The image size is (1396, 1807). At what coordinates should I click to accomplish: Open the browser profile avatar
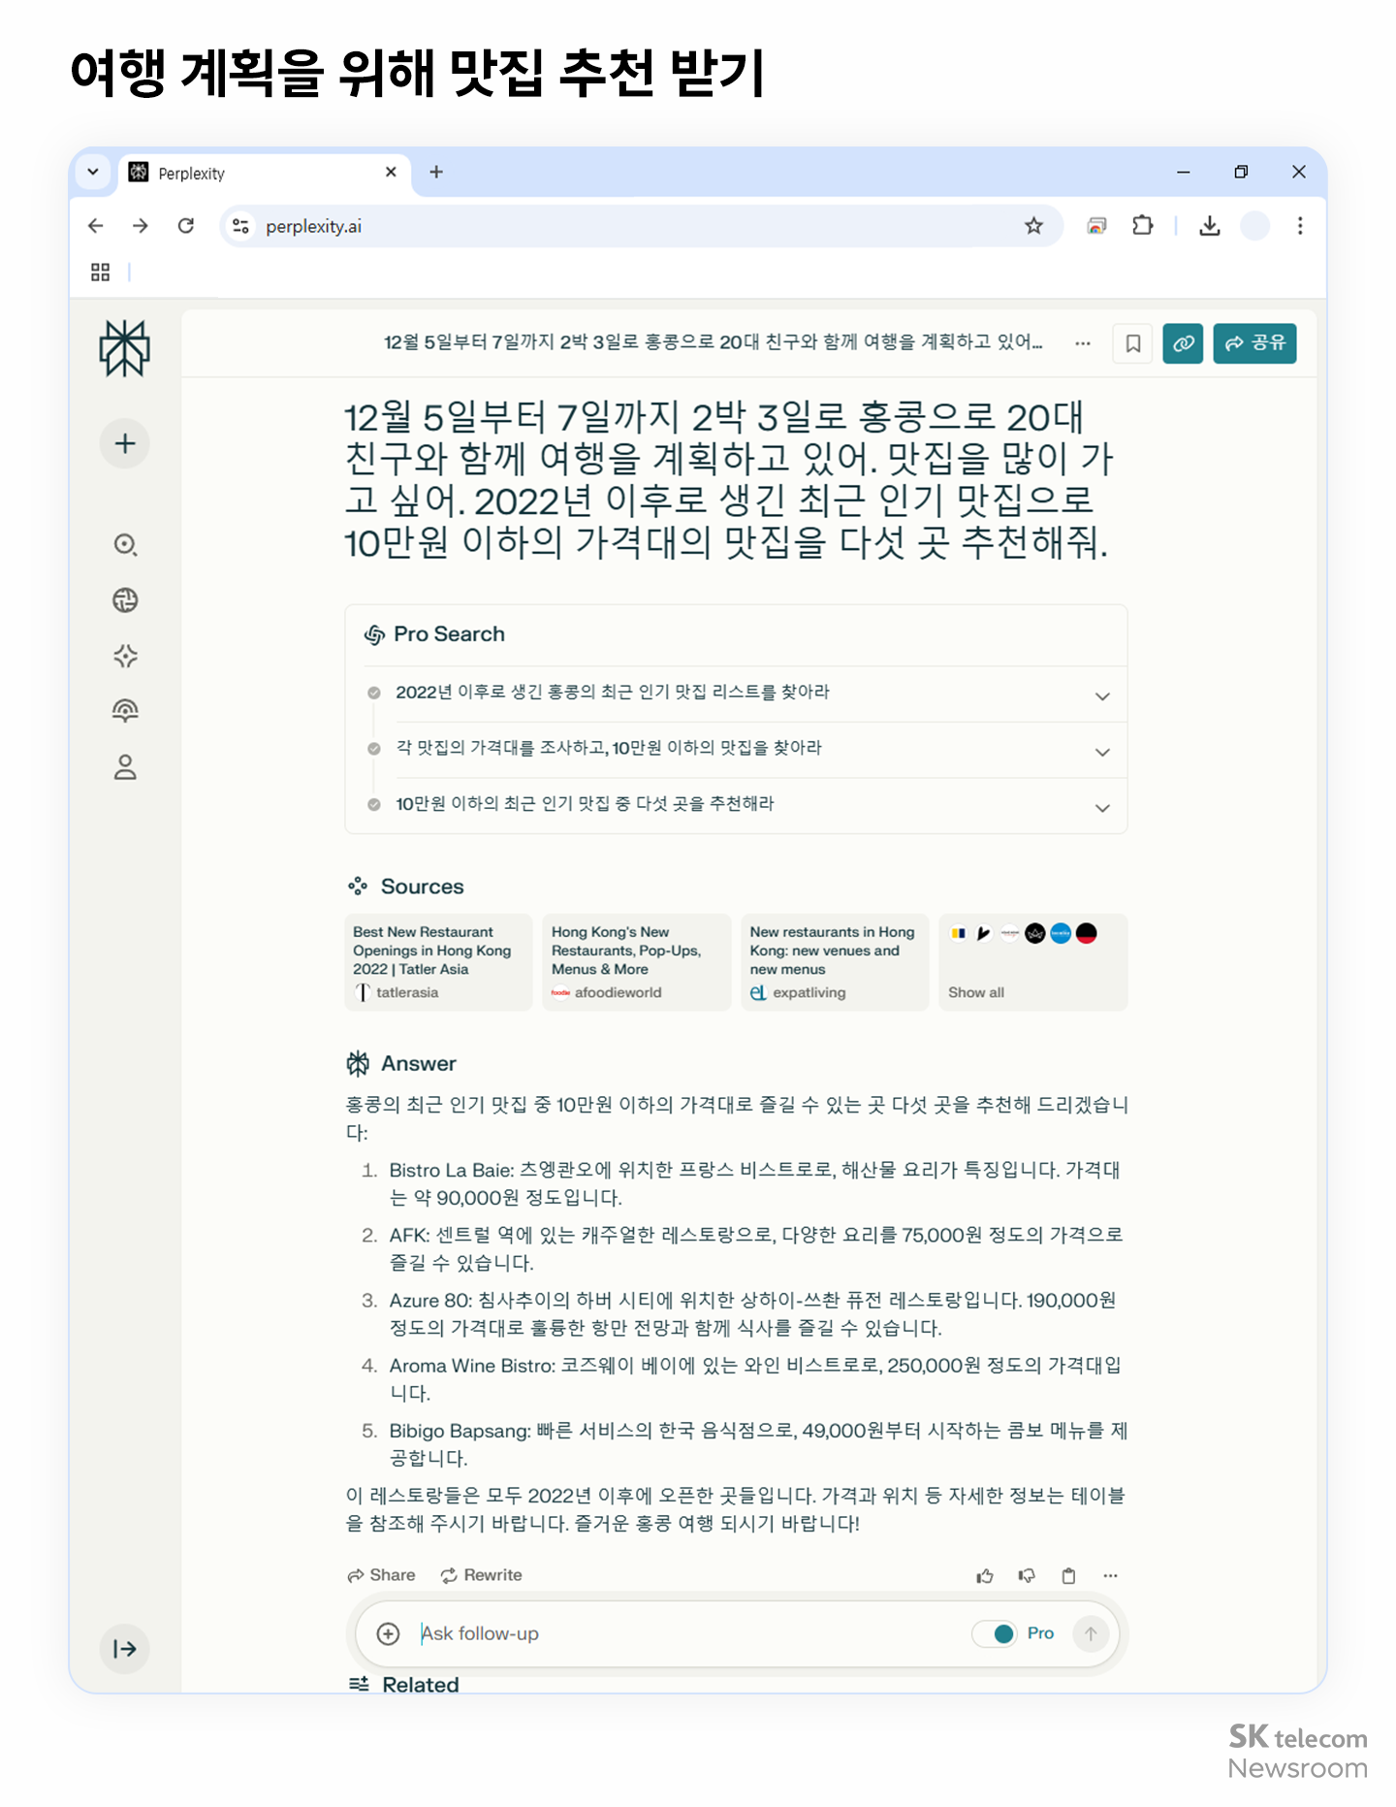click(1255, 226)
